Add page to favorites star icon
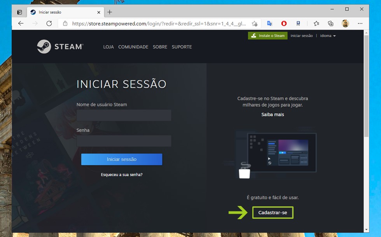Viewport: 381px width, 237px height. coord(254,24)
